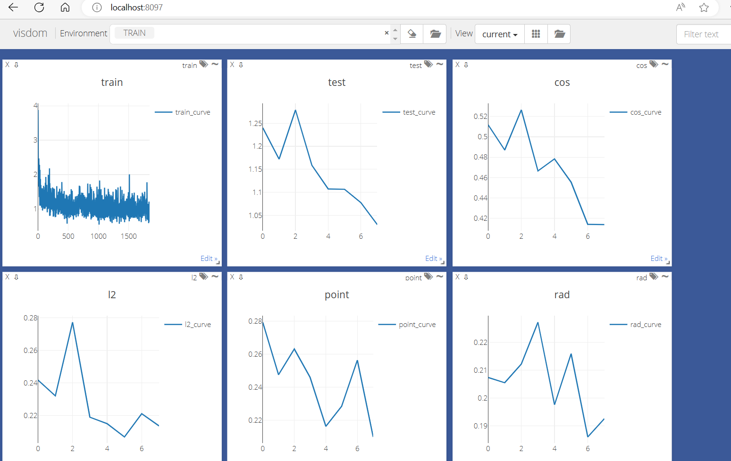731x461 pixels.
Task: Remove TRAIN from environment selection
Action: coord(387,33)
